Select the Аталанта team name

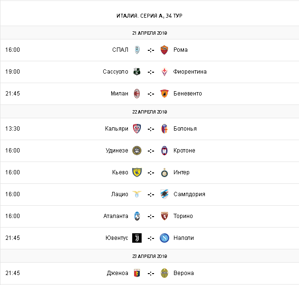tap(116, 216)
